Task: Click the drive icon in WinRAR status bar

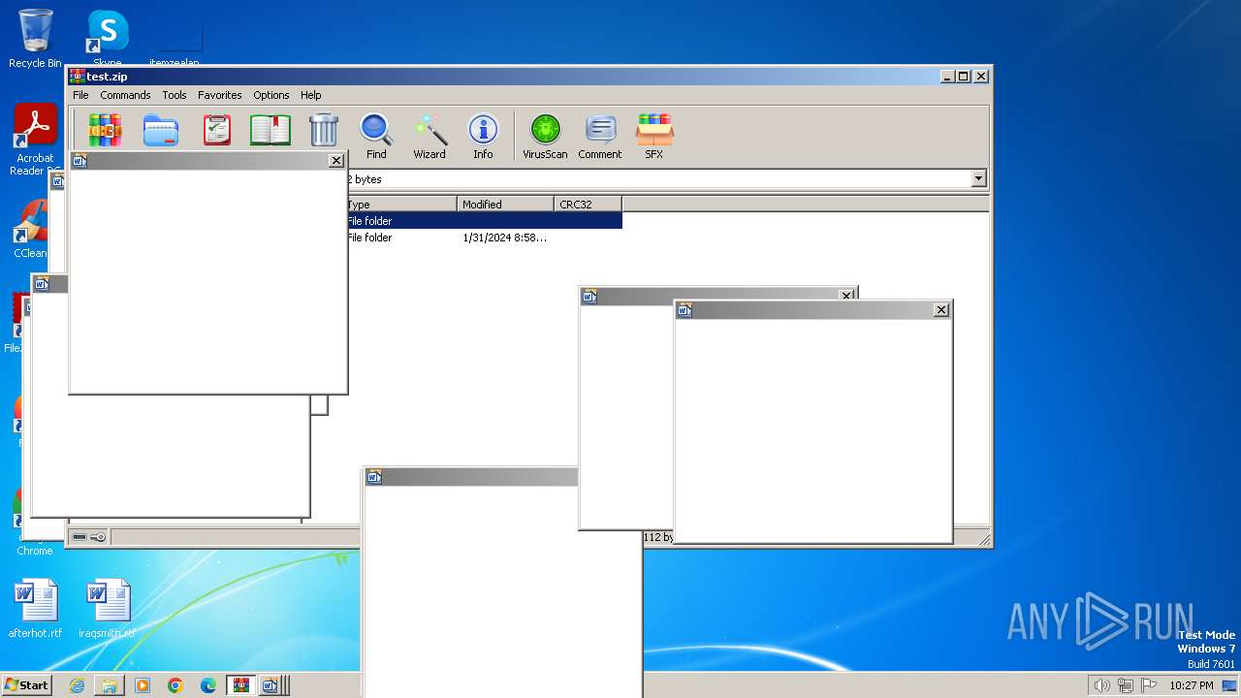Action: click(80, 536)
